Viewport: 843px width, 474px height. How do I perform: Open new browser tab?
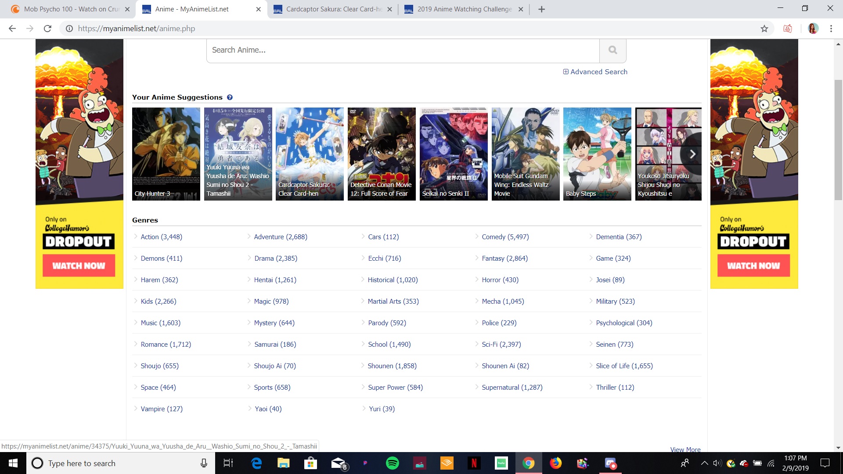click(541, 9)
